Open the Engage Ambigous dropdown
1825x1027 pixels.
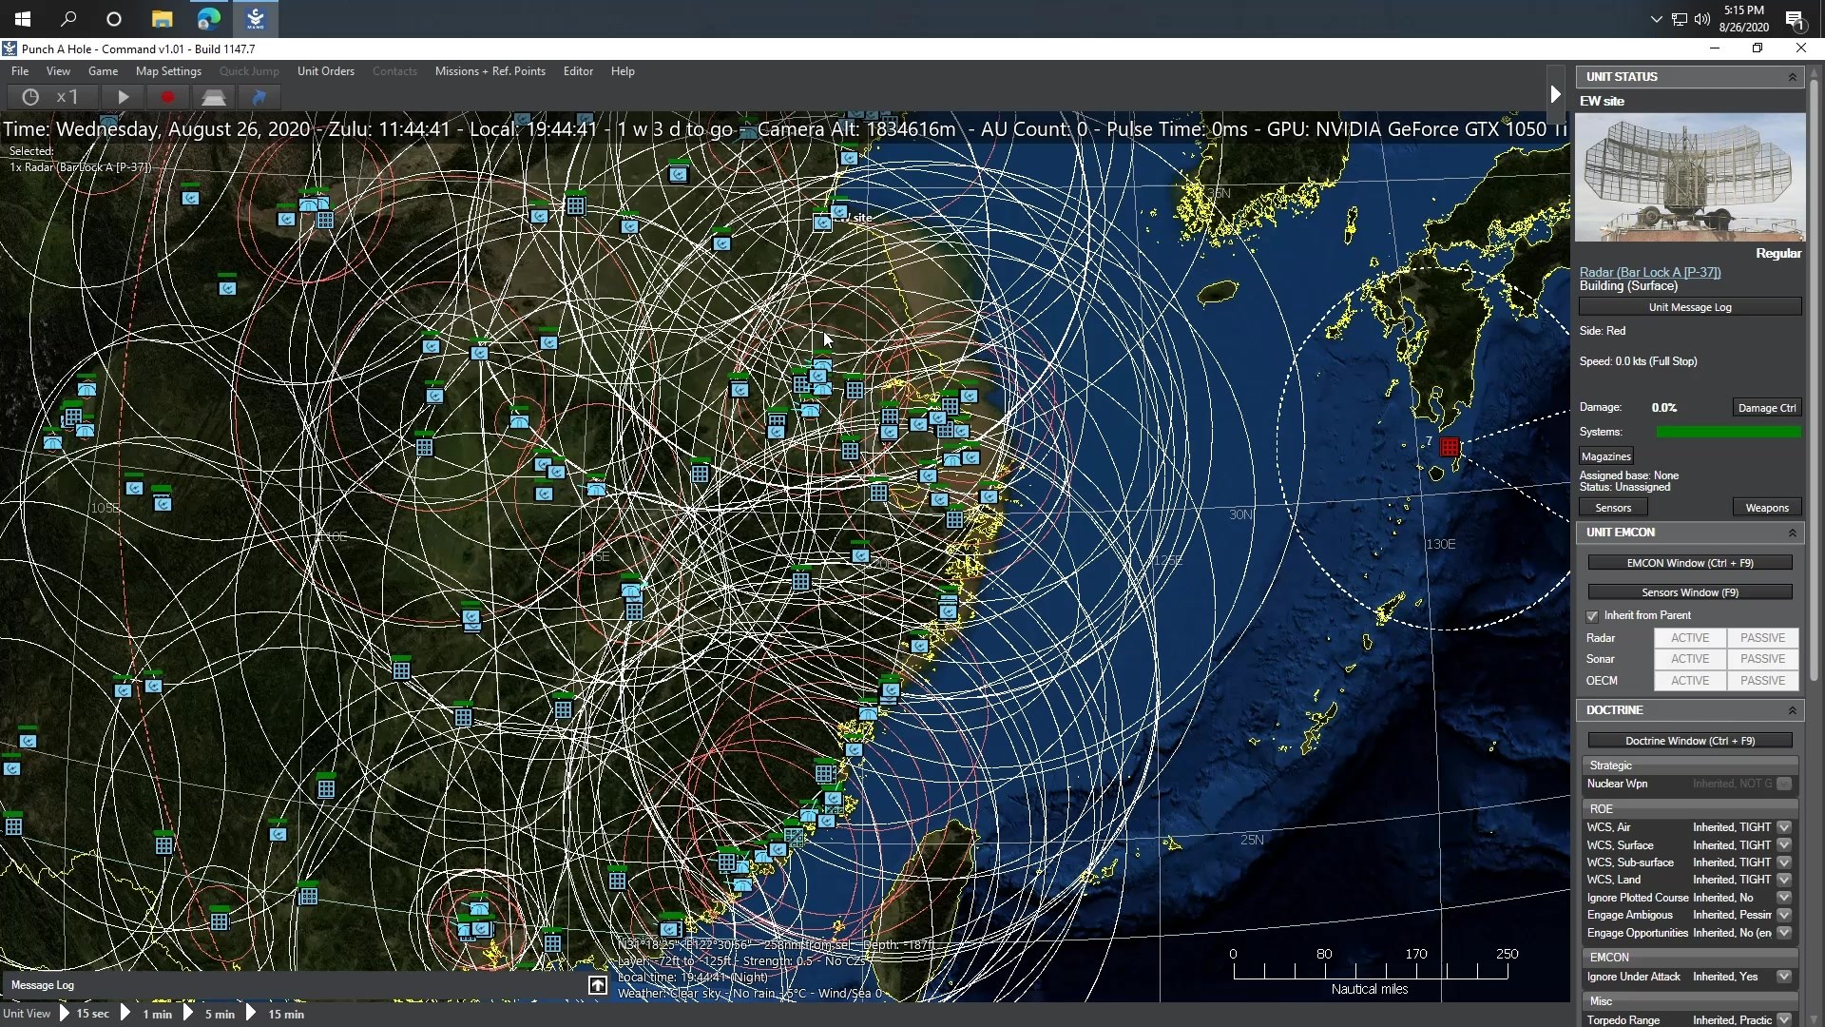click(1784, 915)
